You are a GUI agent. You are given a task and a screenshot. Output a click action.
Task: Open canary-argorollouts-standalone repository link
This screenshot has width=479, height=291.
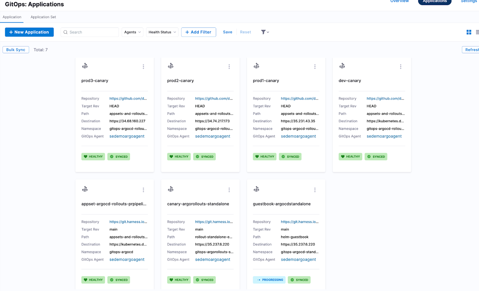214,222
